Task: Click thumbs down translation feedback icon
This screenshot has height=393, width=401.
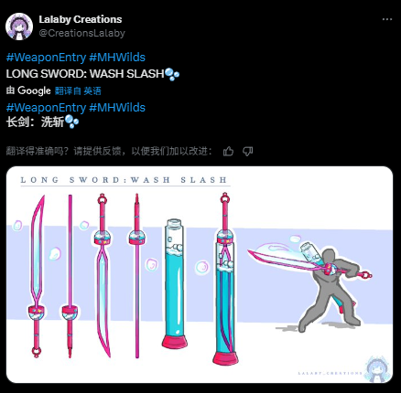Action: pos(247,151)
